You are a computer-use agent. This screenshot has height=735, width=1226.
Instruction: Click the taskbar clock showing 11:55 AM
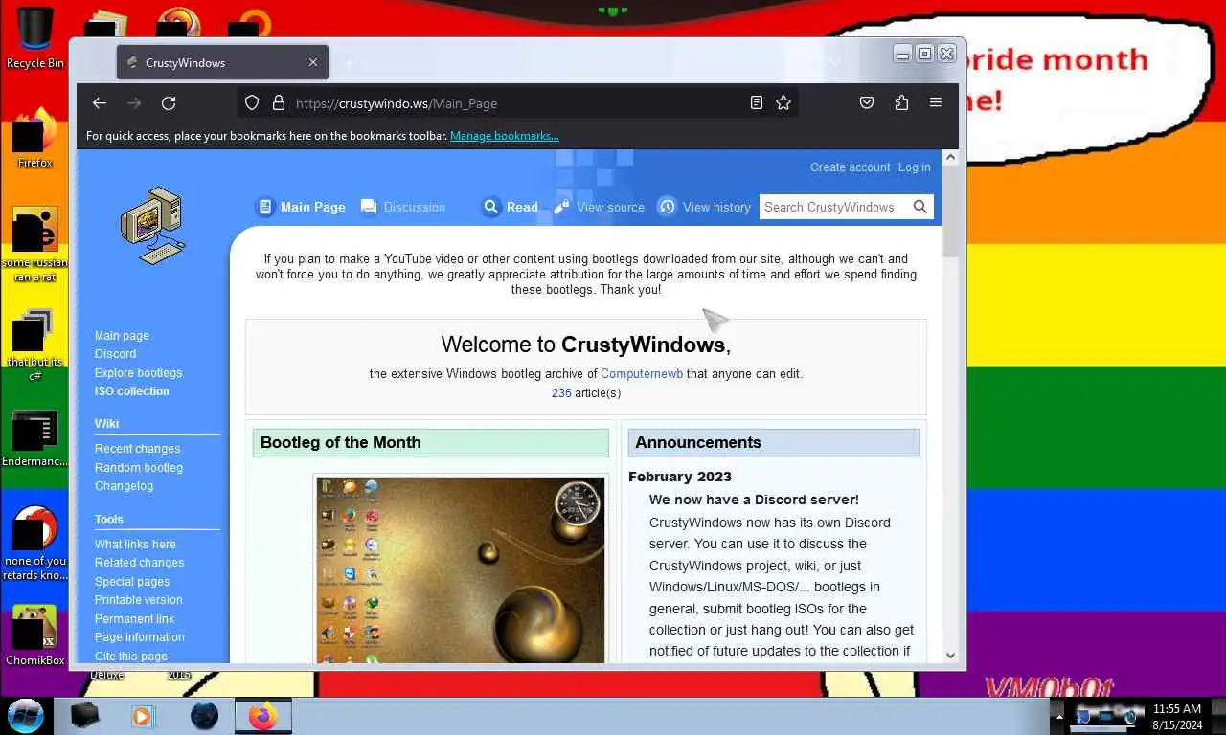[1177, 717]
